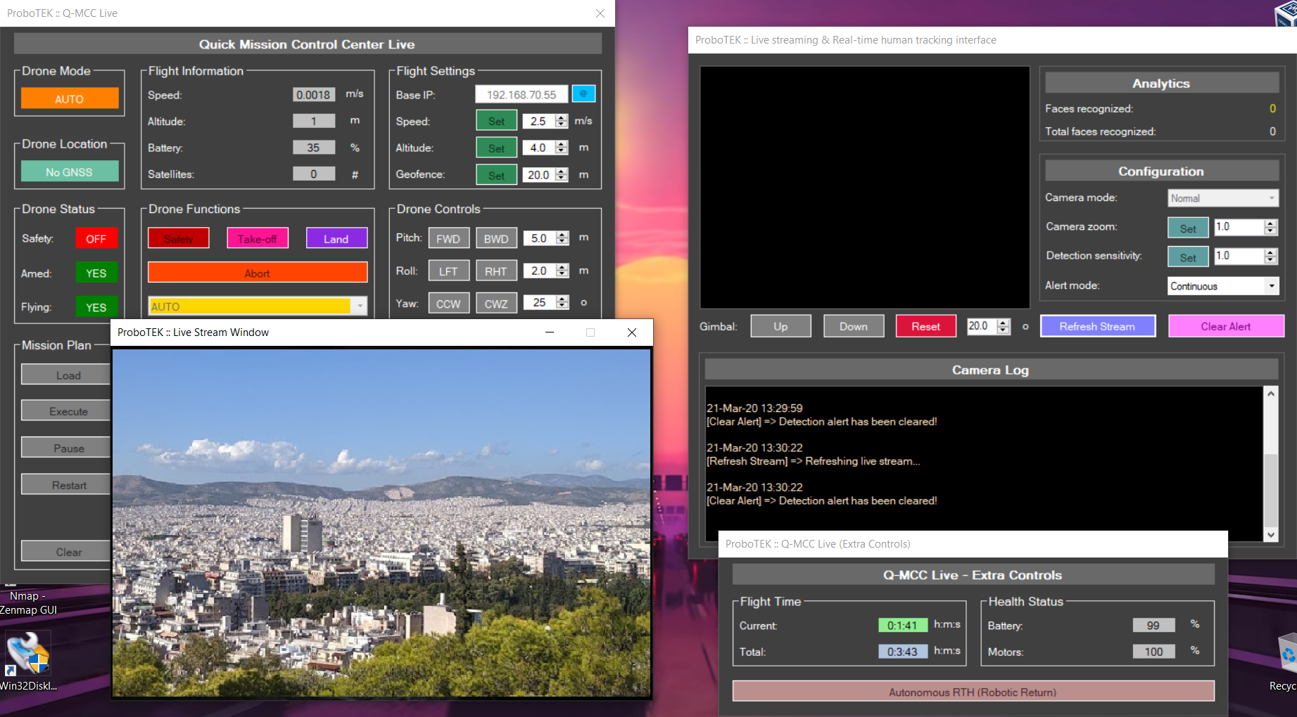Click the Take-off button

point(257,239)
